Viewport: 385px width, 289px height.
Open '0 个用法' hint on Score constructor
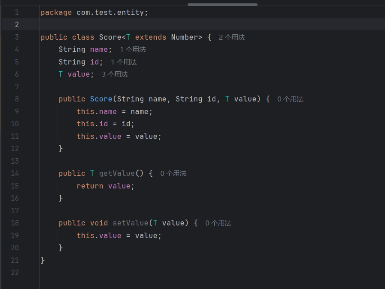[290, 99]
